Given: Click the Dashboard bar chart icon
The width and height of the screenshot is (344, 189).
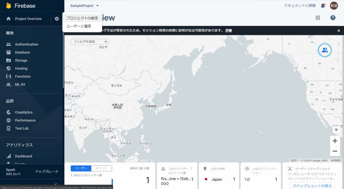Looking at the screenshot, I should pos(8,156).
